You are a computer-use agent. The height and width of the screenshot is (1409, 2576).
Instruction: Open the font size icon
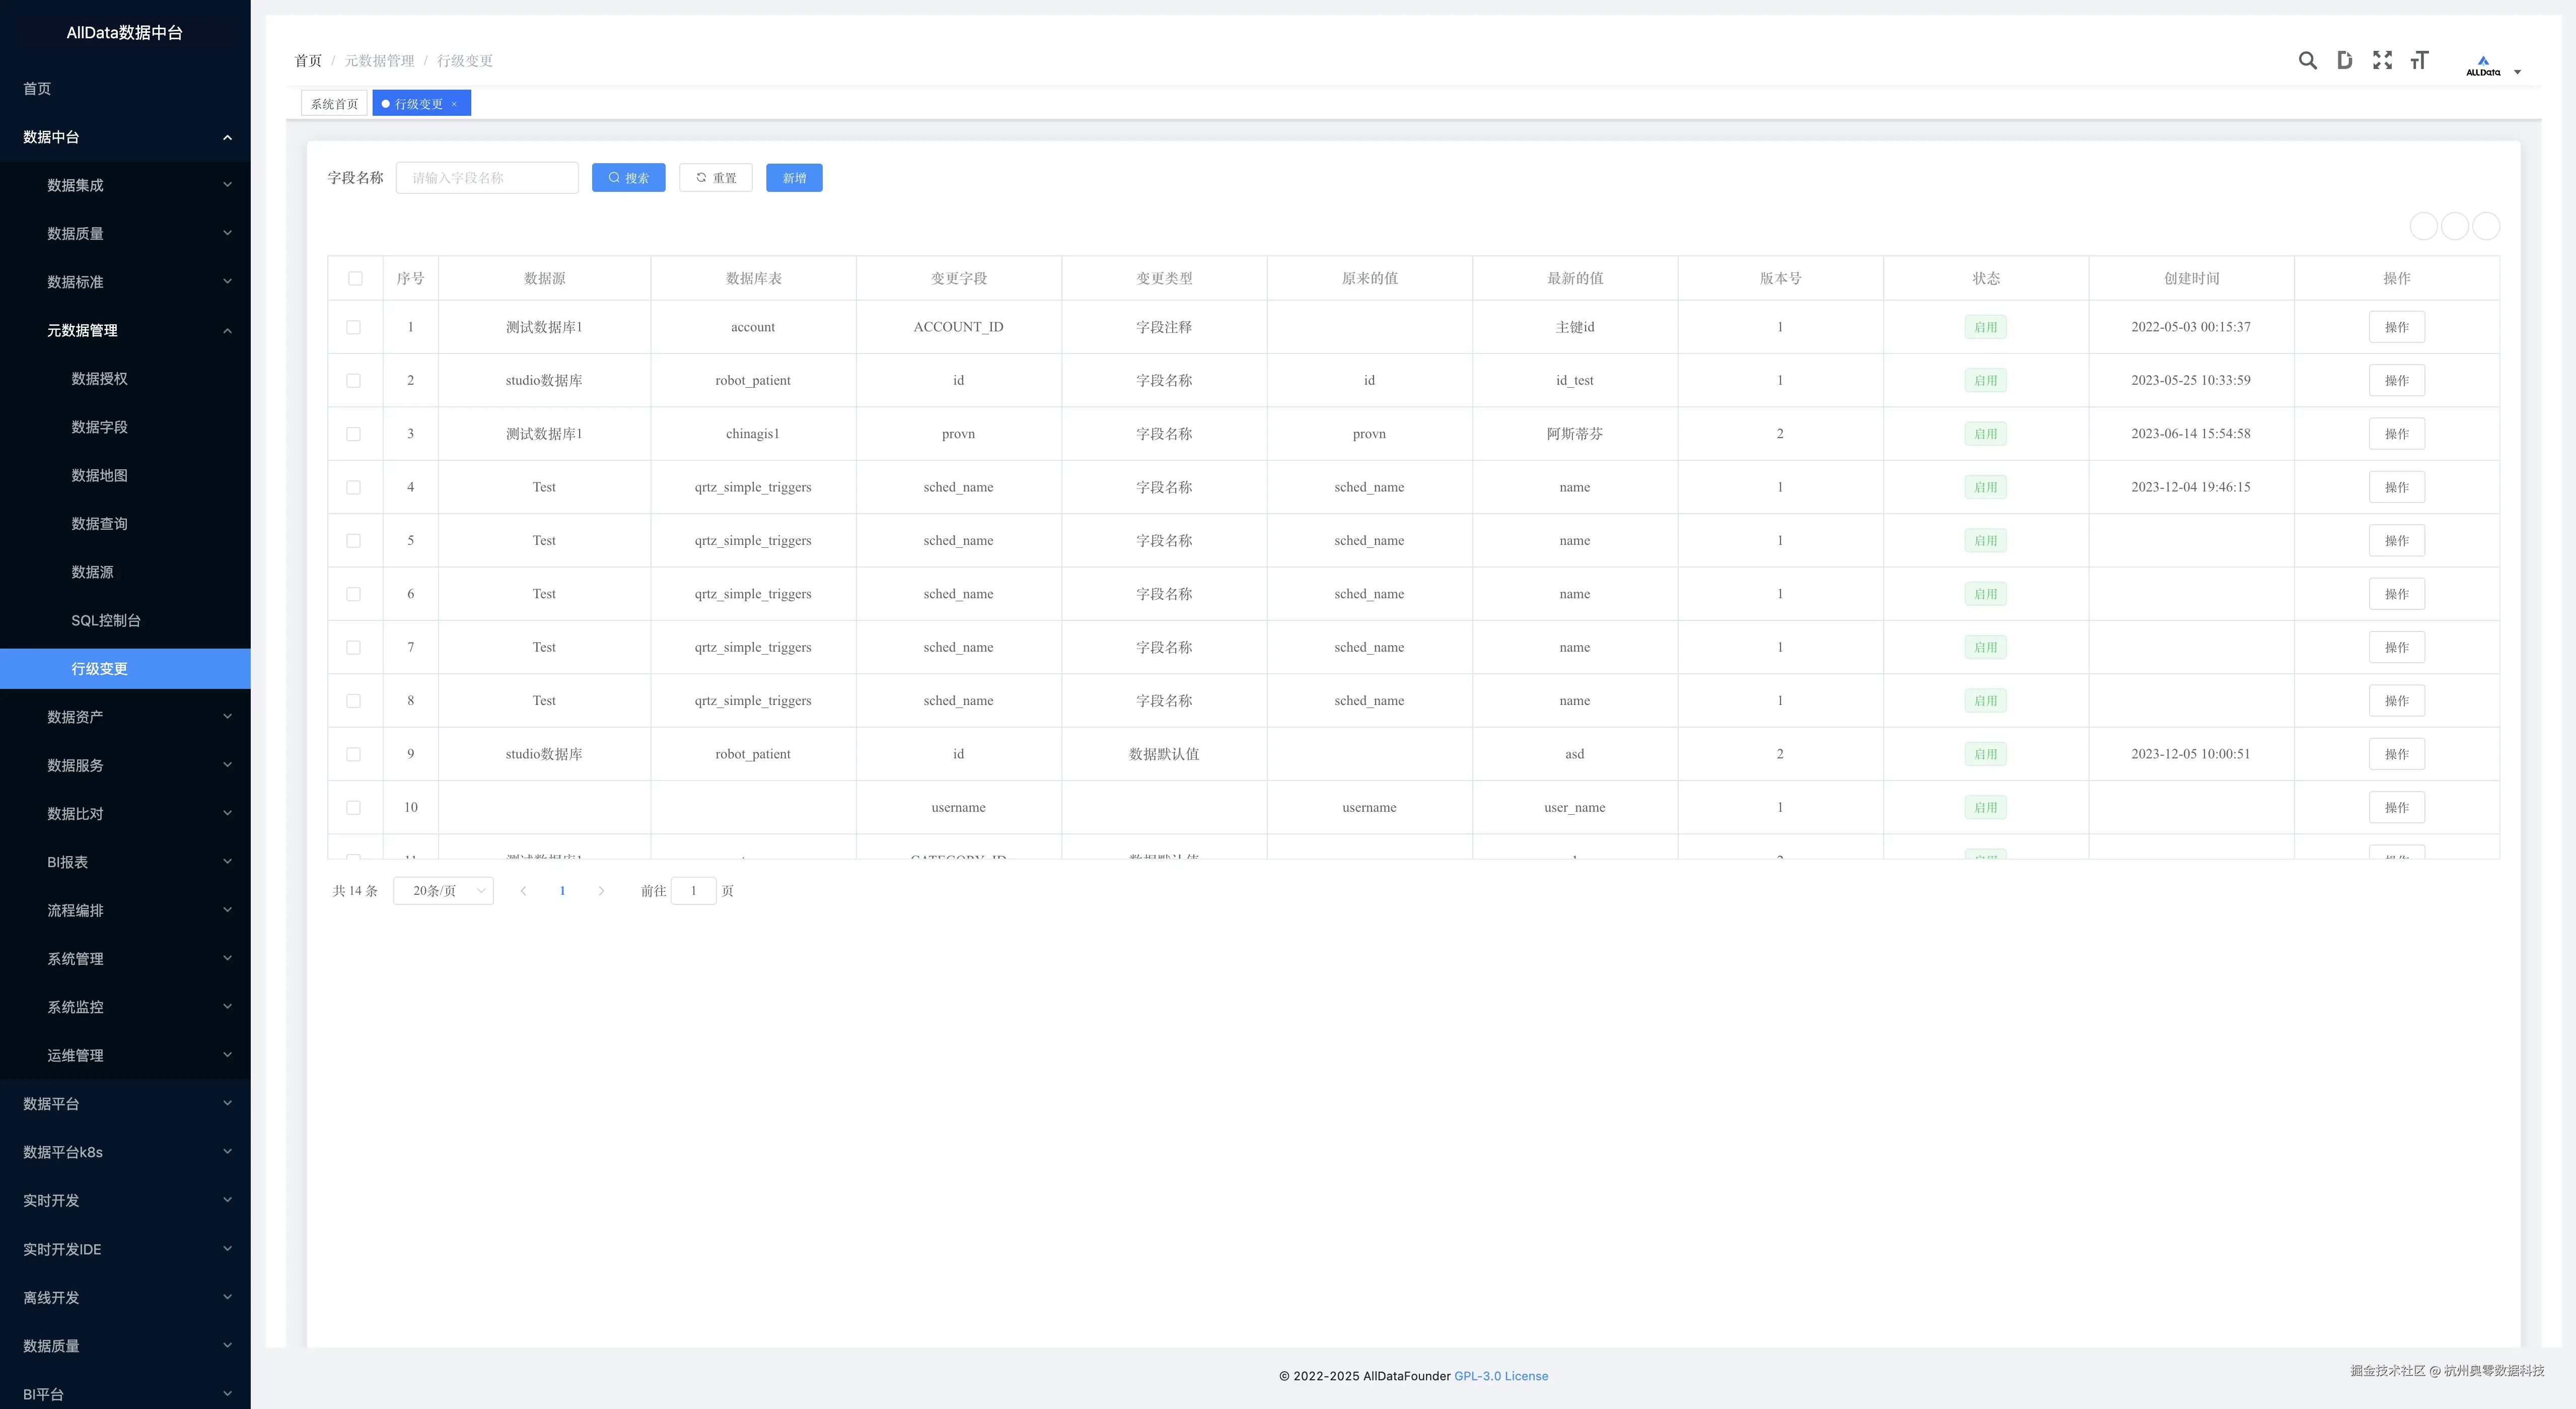point(2419,61)
